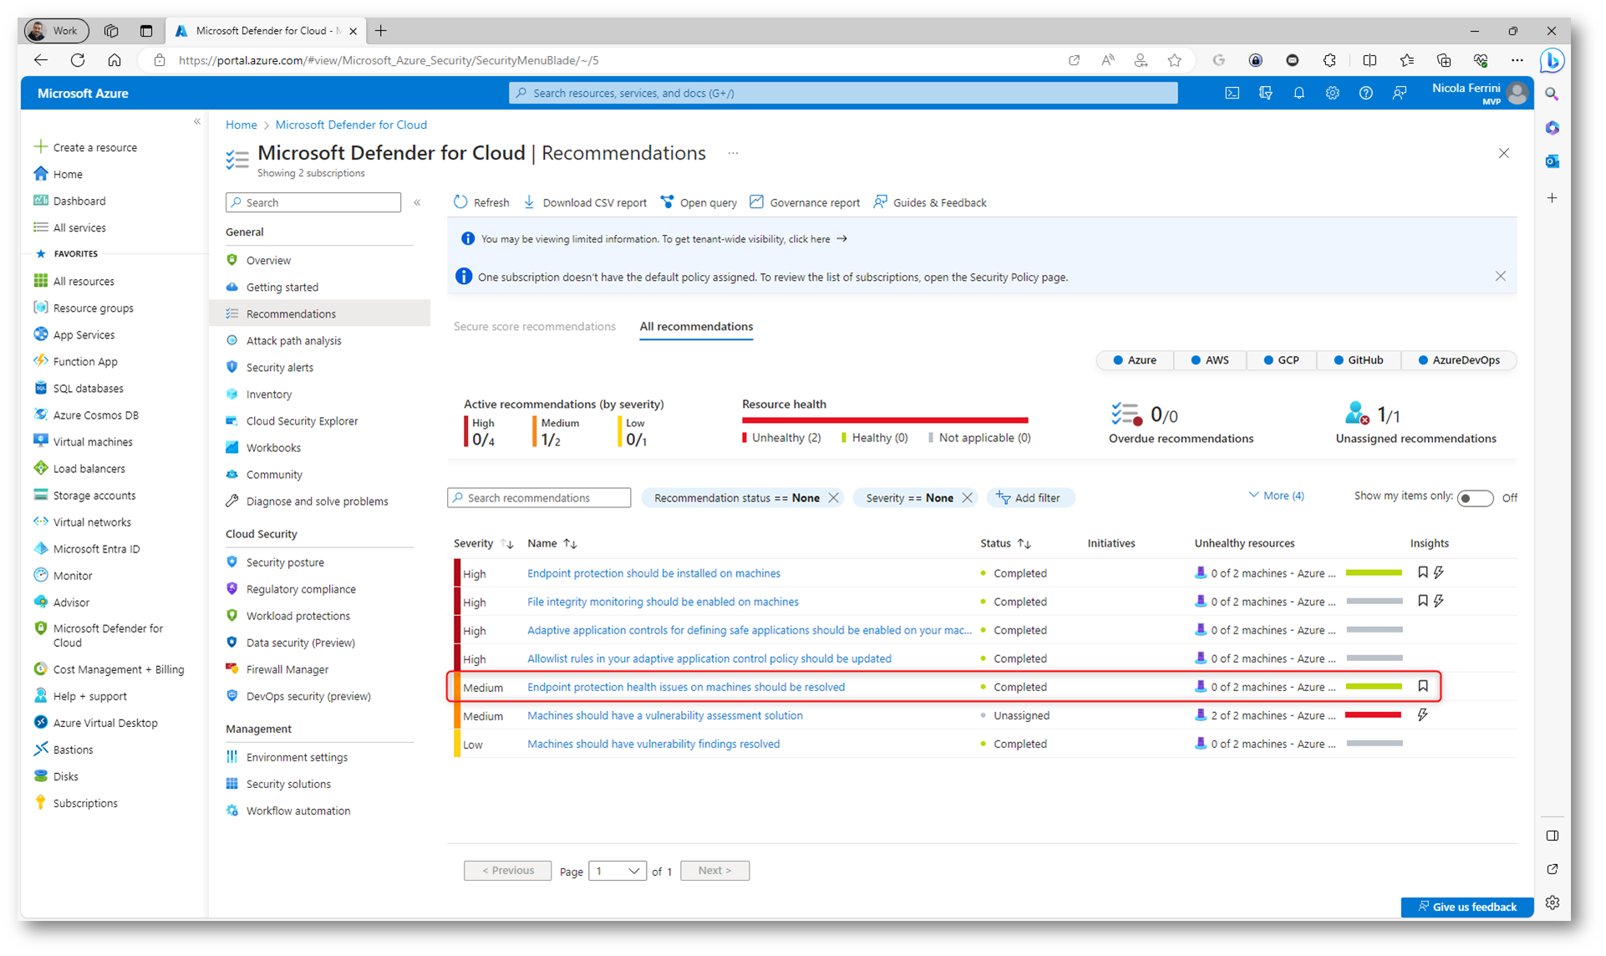
Task: Toggle the GitHub environment filter
Action: 1357,360
